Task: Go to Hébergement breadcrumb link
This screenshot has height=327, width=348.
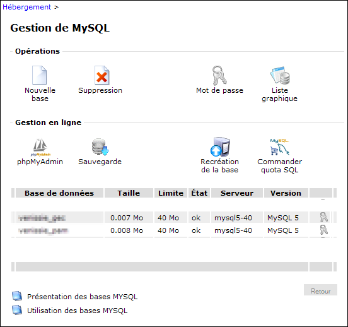Action: click(27, 7)
